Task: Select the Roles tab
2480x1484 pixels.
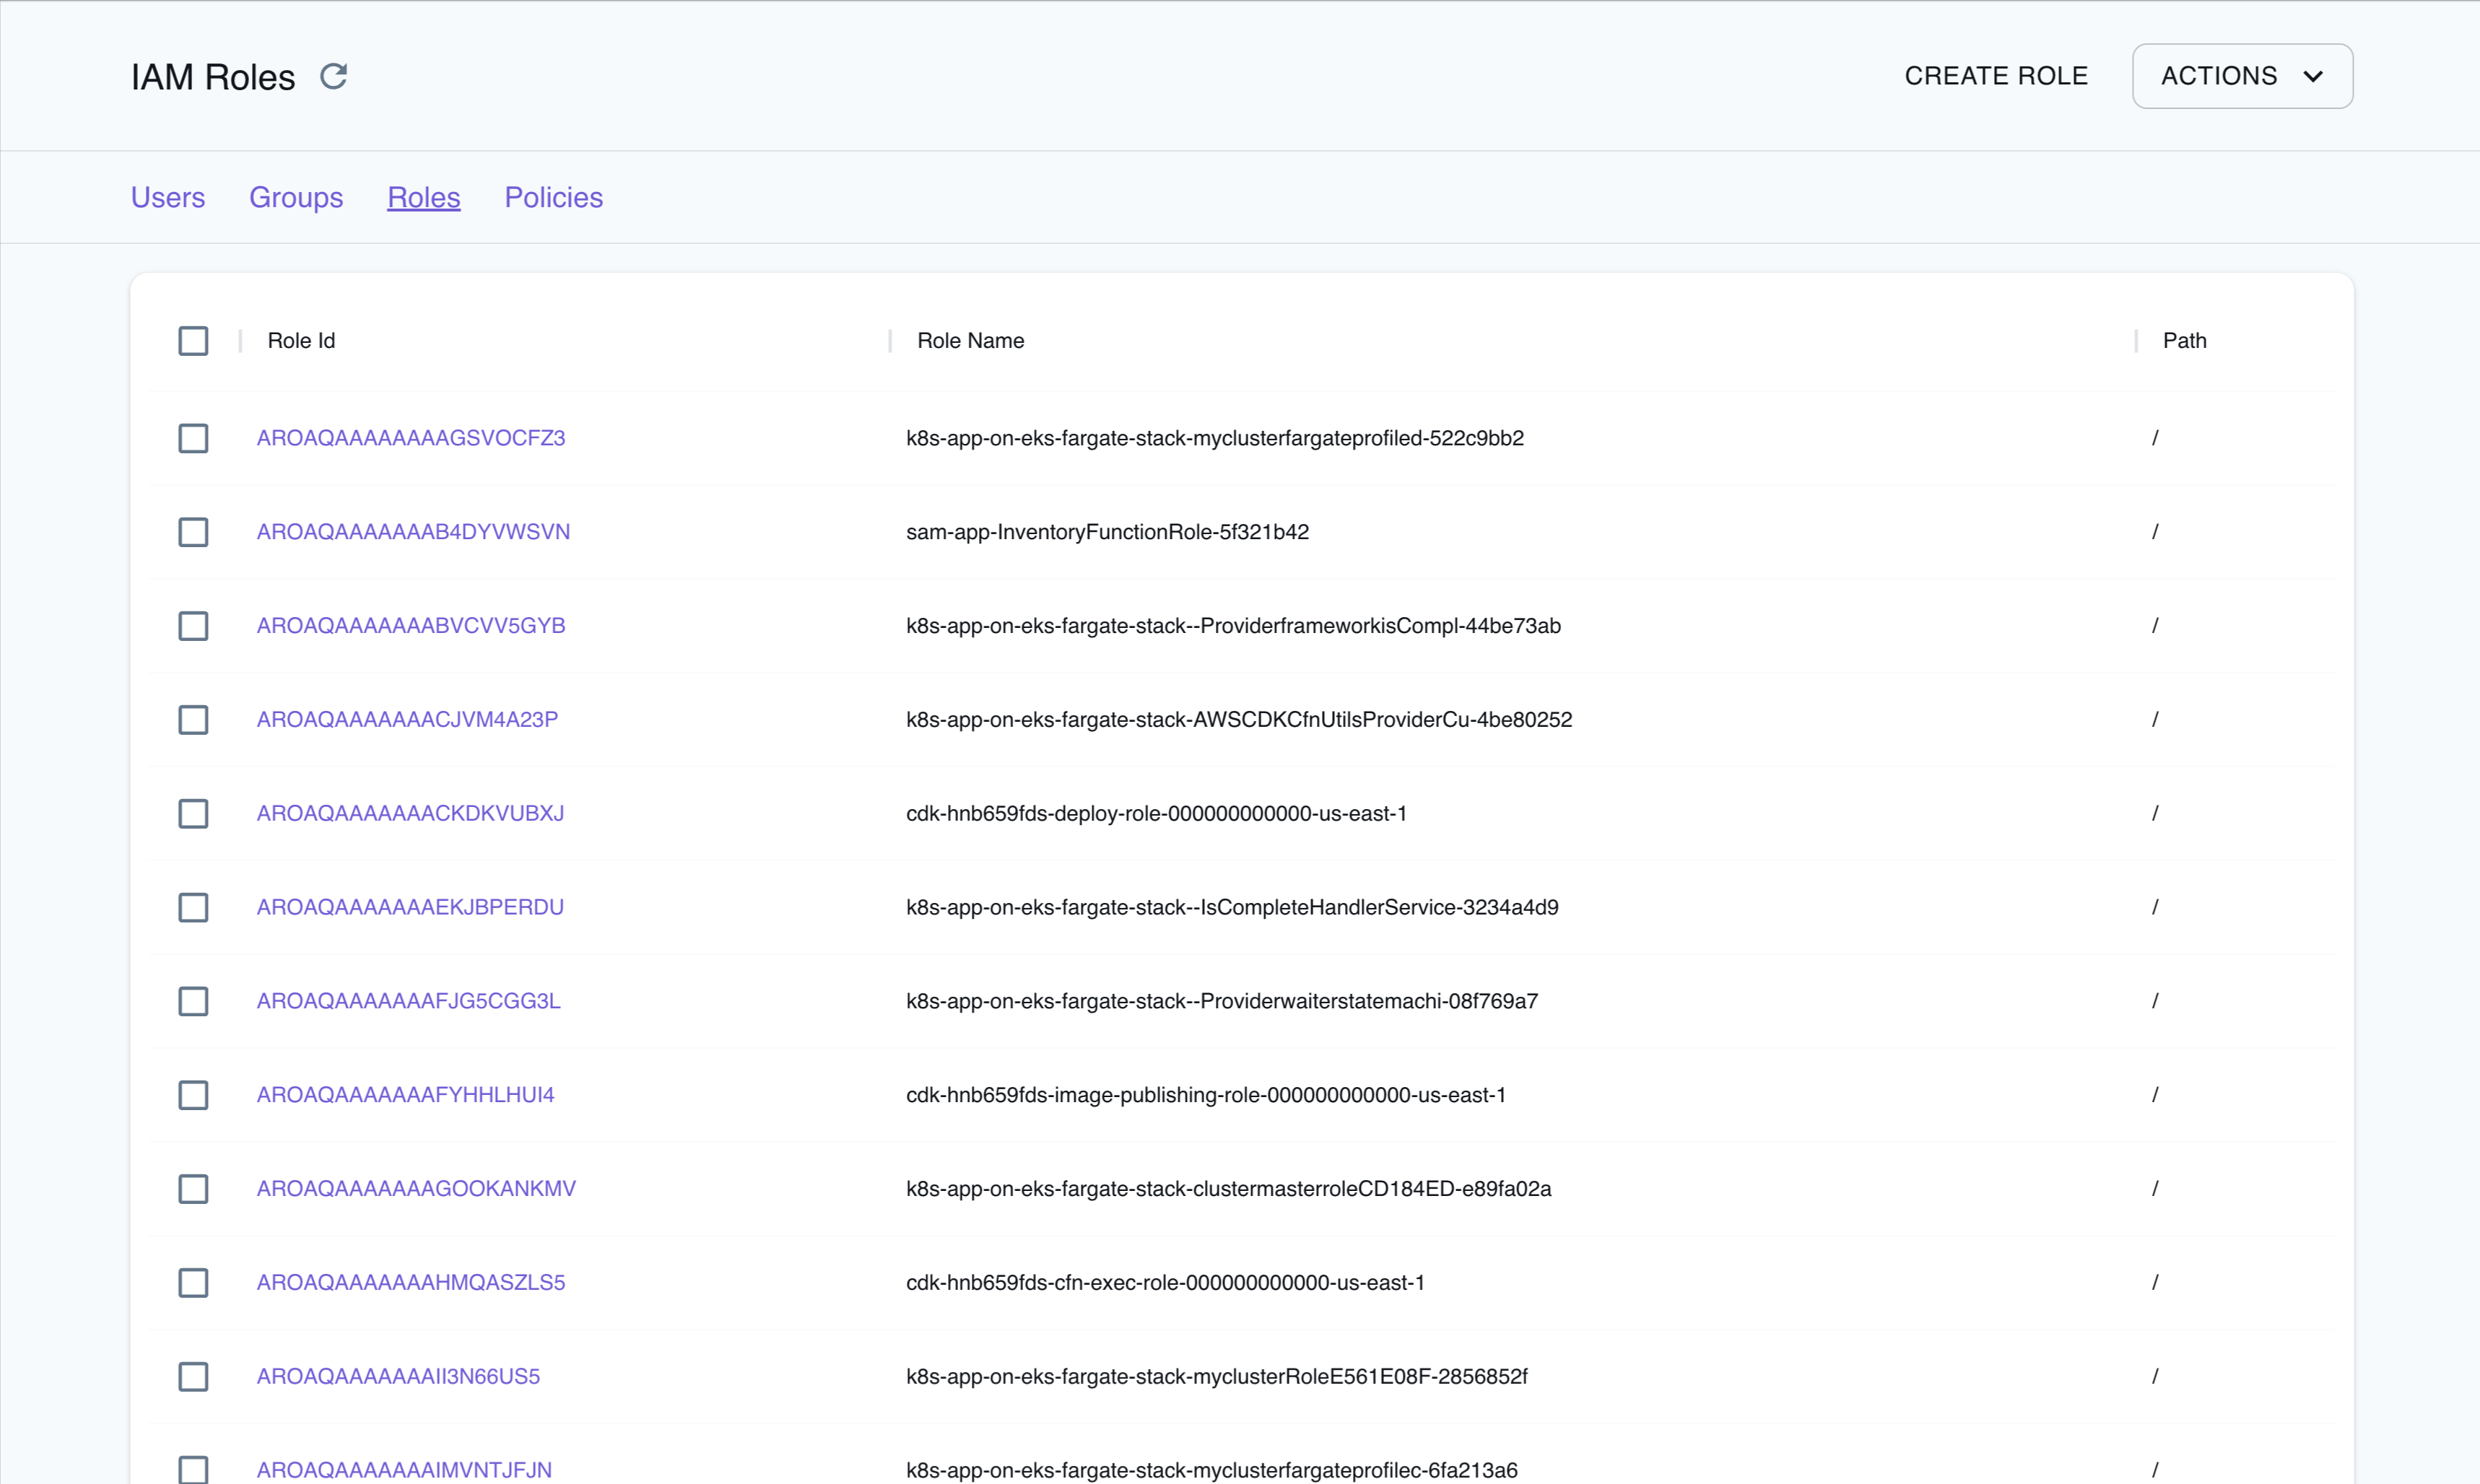Action: 423,197
